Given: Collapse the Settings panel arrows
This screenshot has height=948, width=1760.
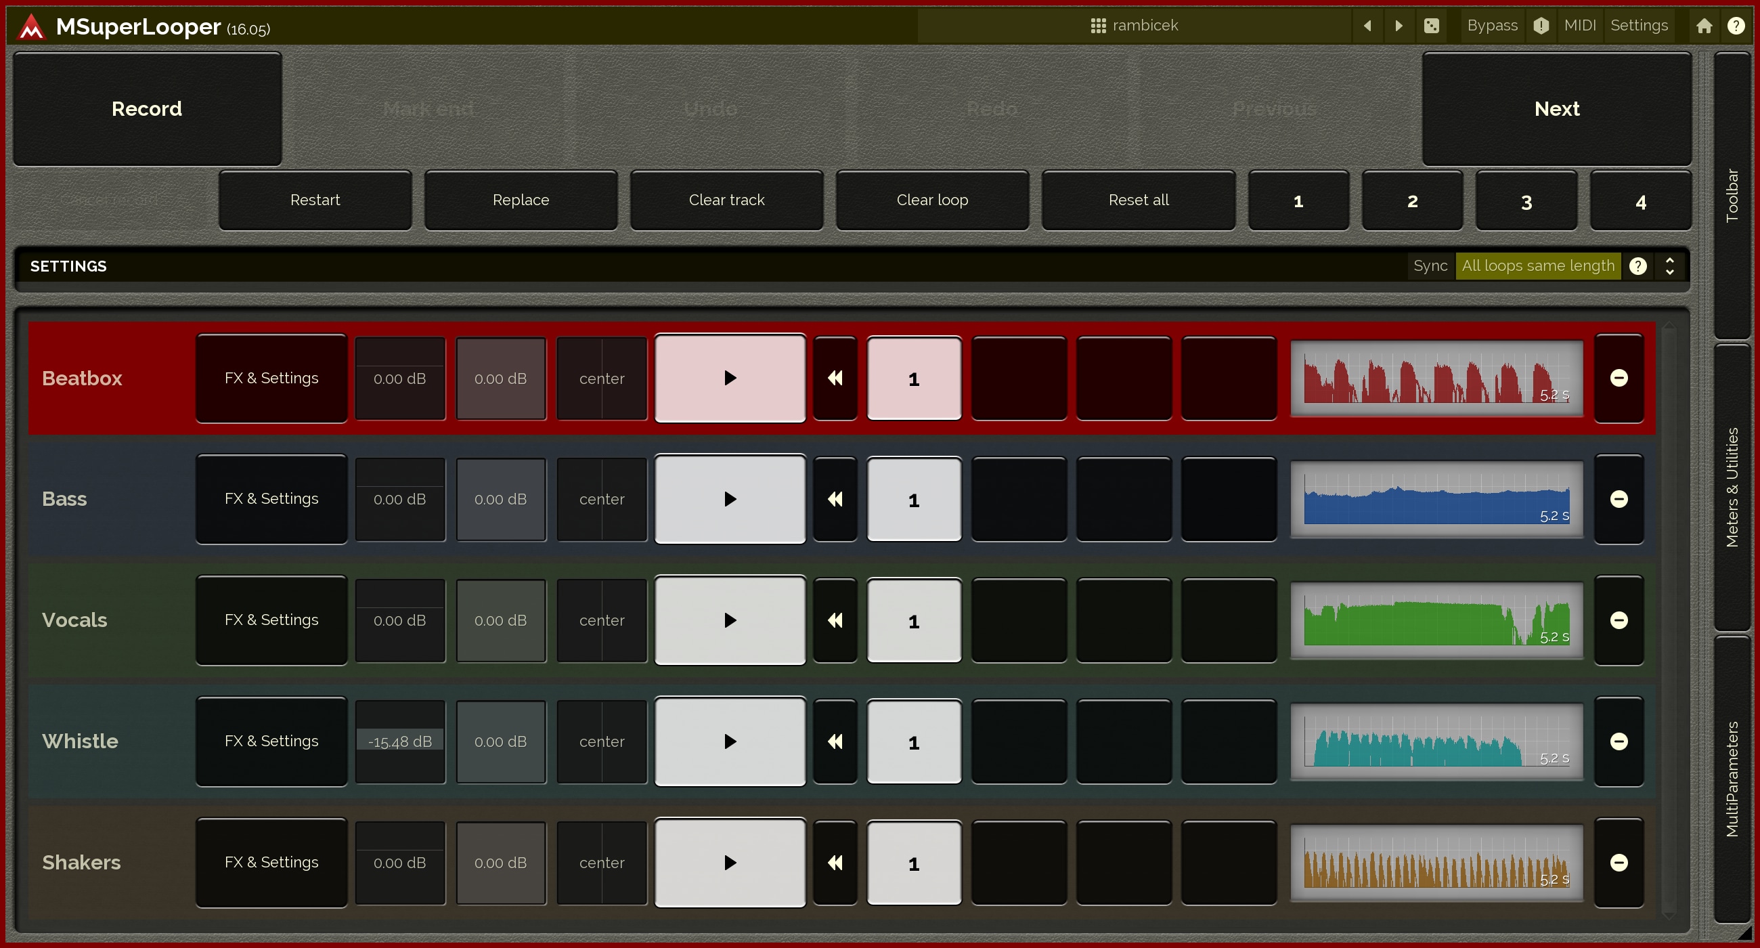Looking at the screenshot, I should point(1669,266).
